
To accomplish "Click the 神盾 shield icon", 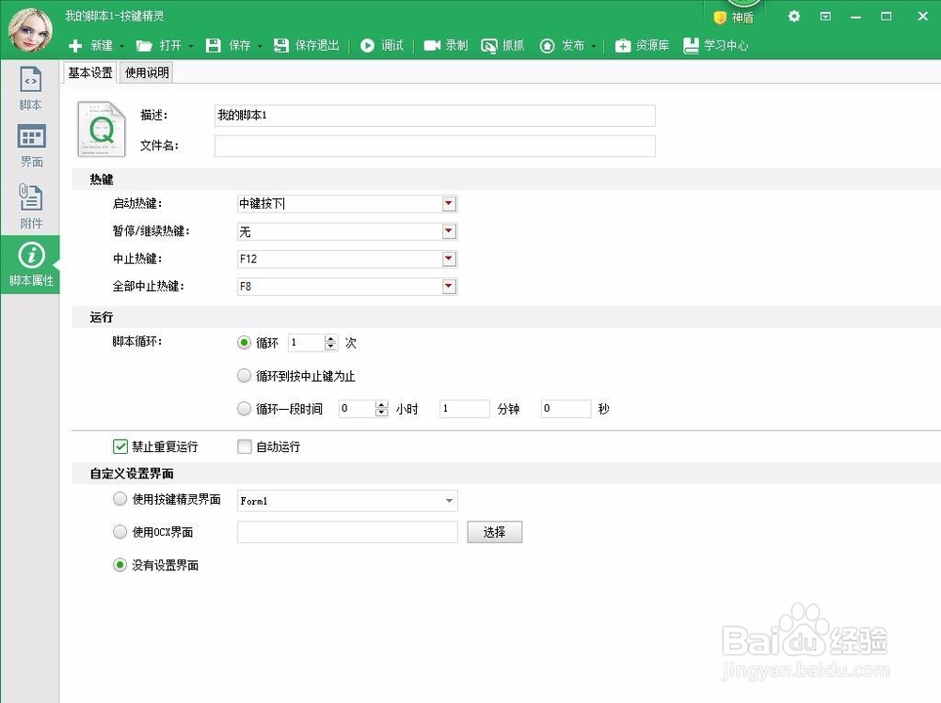I will click(x=720, y=18).
